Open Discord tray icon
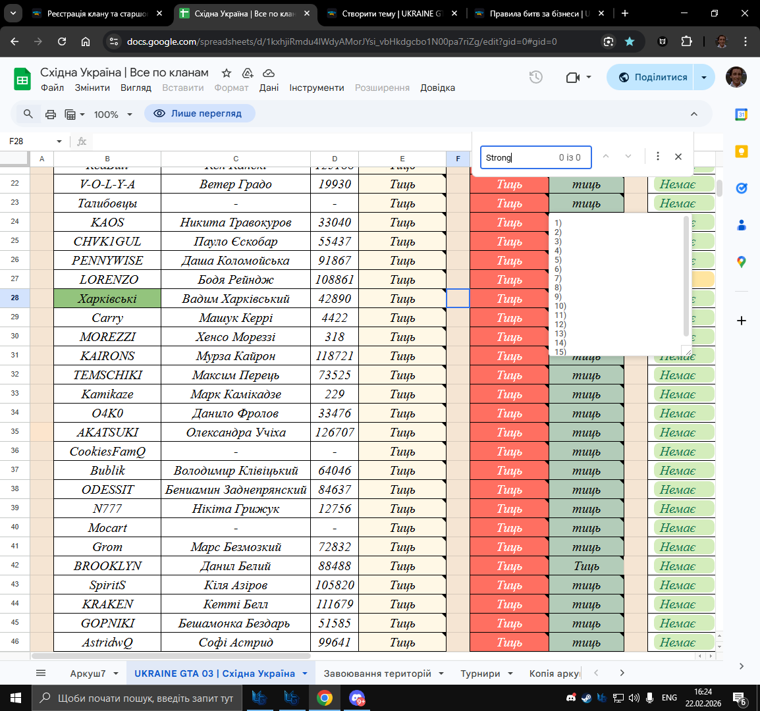Screen dimensions: 760x711 (x=571, y=698)
